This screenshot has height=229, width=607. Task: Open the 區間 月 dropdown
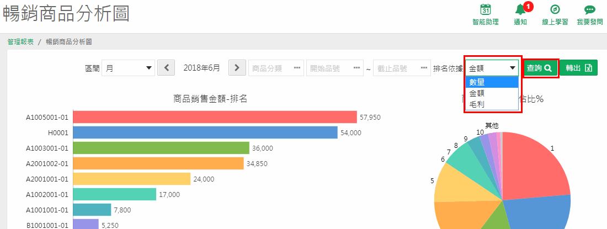(x=128, y=68)
